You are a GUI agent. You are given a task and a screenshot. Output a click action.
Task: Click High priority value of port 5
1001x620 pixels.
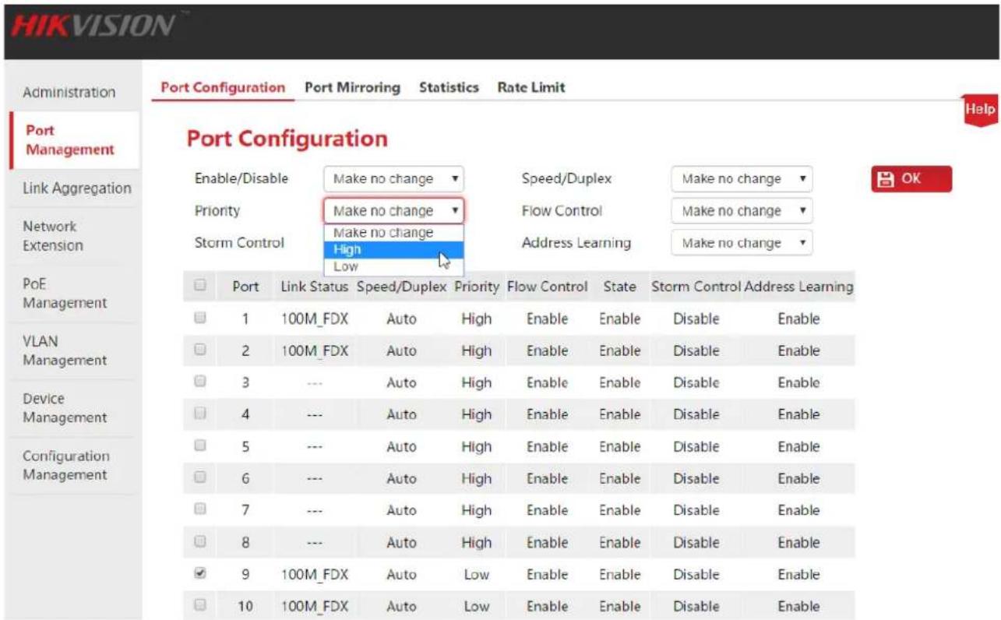point(476,446)
